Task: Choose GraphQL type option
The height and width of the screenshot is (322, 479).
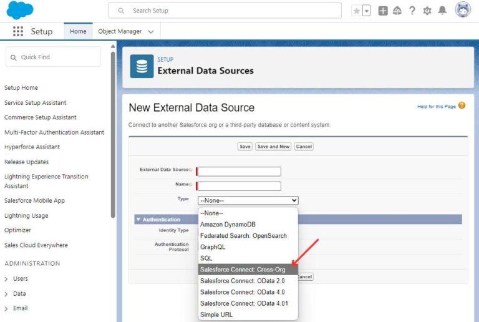Action: click(248, 247)
